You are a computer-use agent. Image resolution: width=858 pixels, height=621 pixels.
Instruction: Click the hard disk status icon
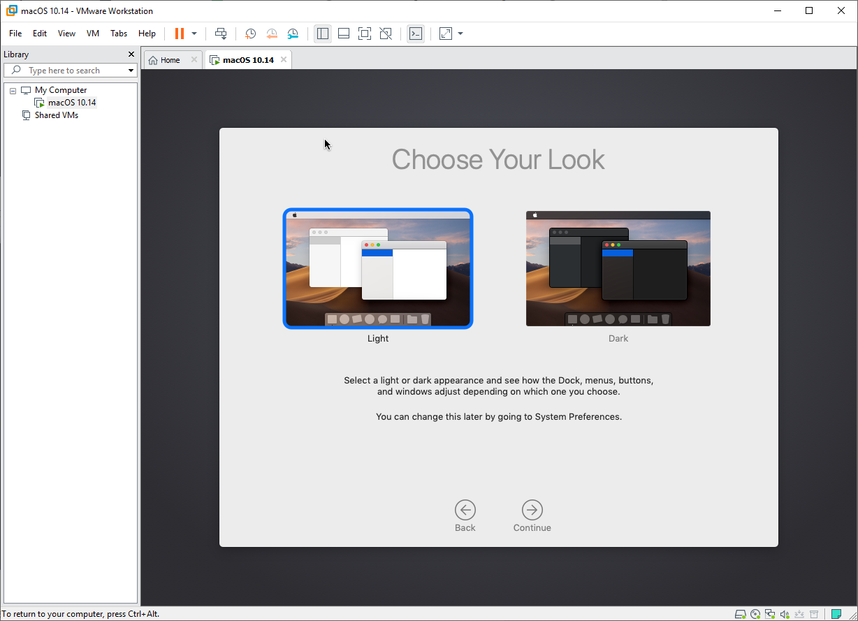(741, 613)
